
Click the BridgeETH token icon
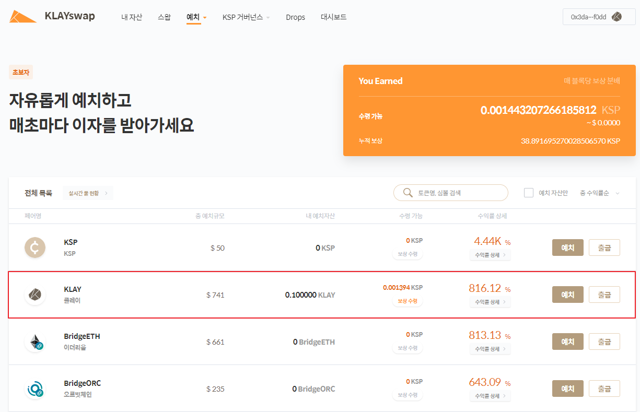pos(35,342)
